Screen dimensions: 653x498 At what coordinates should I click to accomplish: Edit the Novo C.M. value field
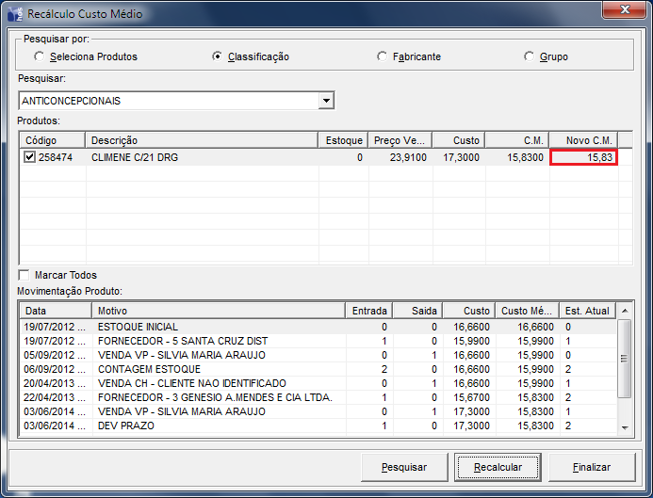583,157
